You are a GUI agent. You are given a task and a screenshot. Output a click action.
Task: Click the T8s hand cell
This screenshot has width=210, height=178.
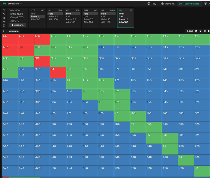click(x=106, y=83)
